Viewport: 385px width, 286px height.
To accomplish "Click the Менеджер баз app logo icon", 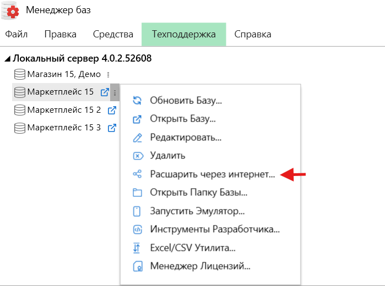I will tap(10, 10).
